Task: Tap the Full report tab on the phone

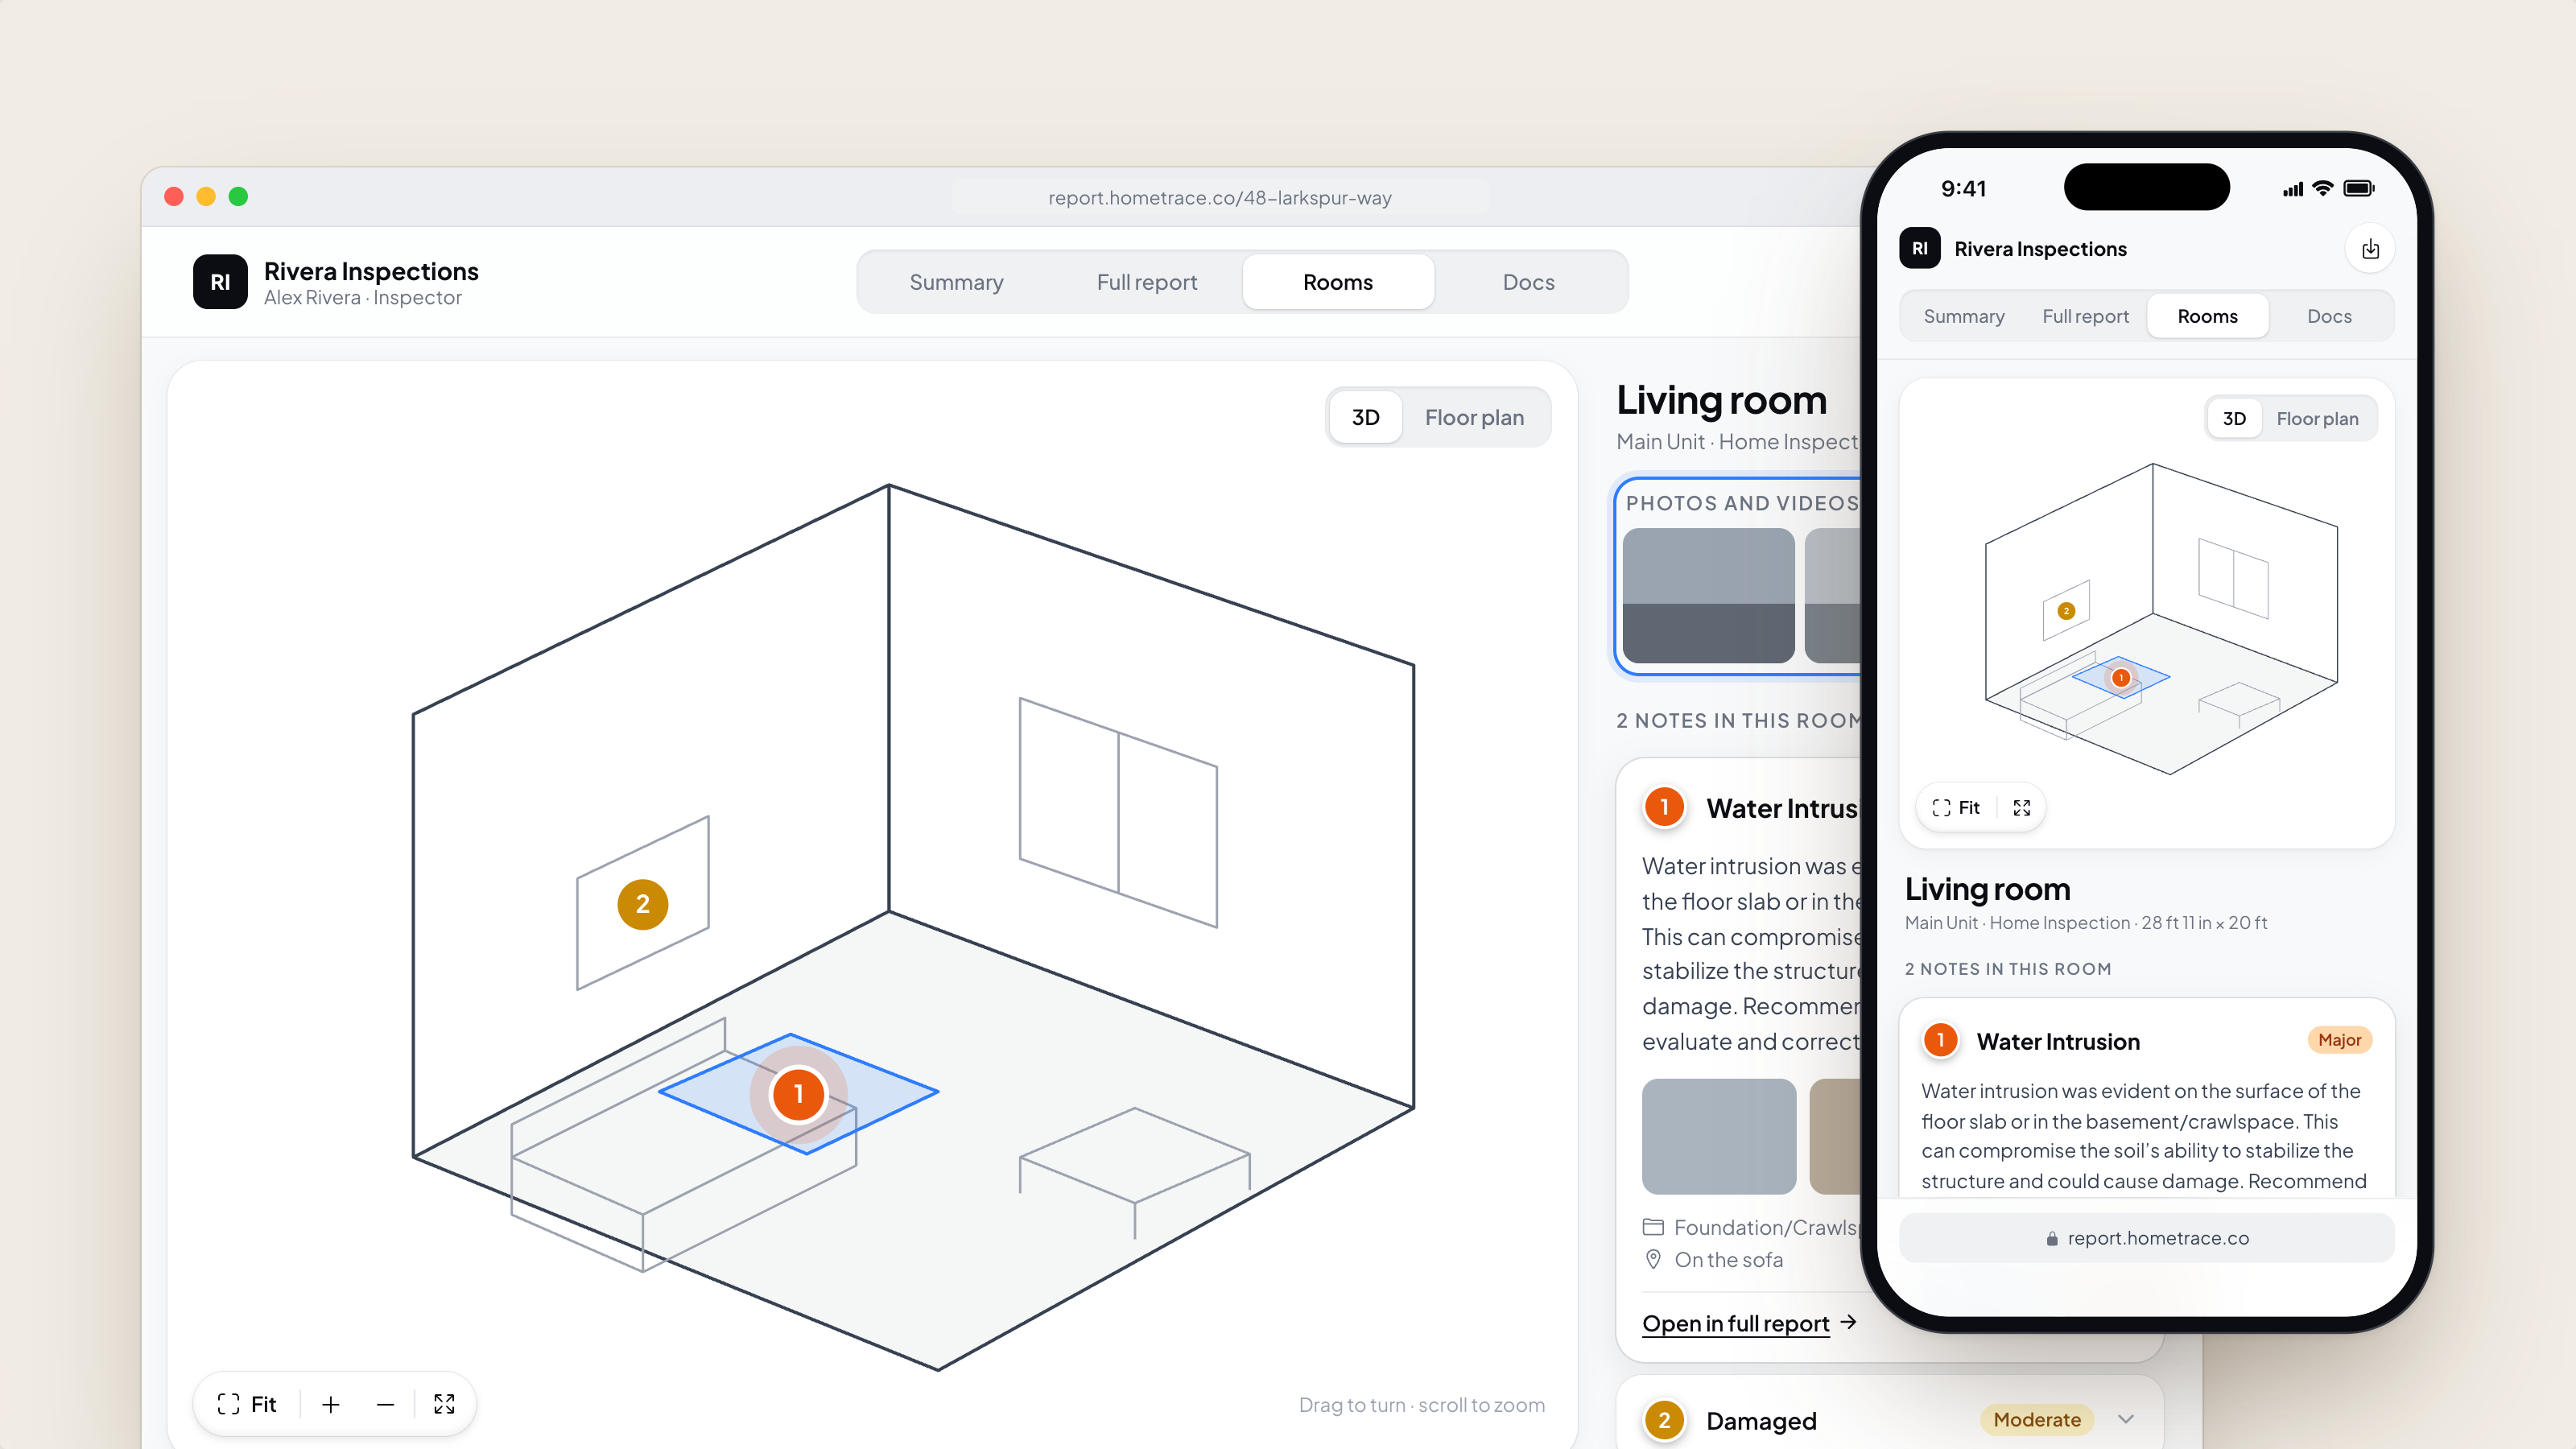Action: [2085, 316]
